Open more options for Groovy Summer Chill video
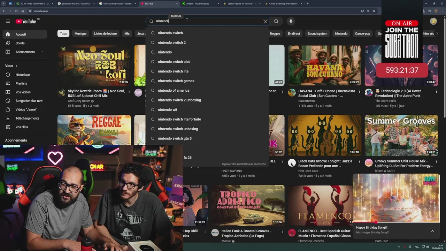Viewport: 446px width, 251px height. [436, 161]
